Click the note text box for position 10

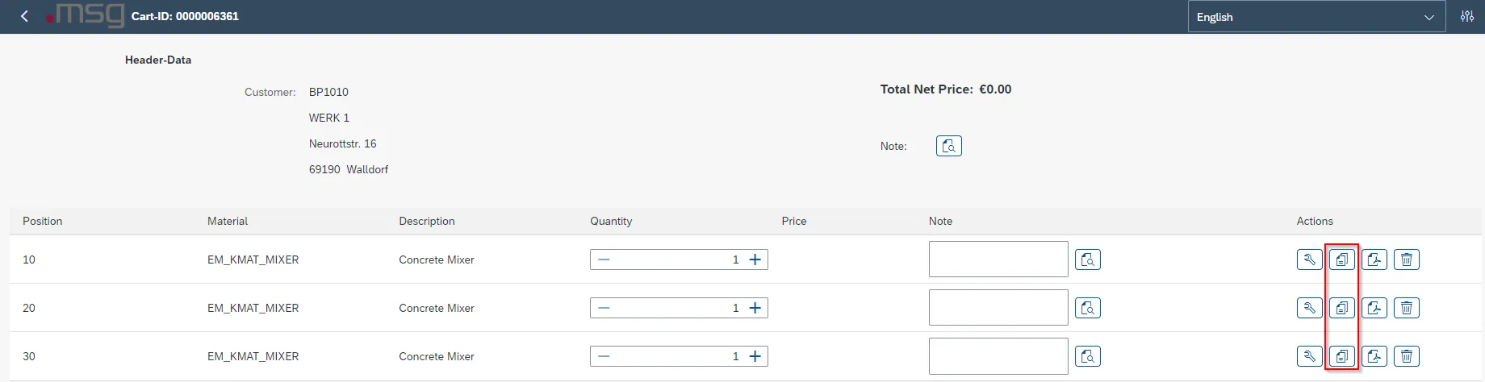(998, 260)
